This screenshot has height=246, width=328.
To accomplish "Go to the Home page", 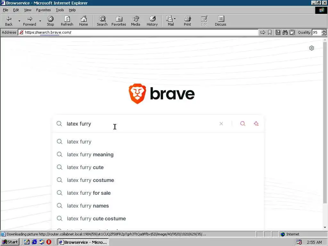I will point(84,21).
